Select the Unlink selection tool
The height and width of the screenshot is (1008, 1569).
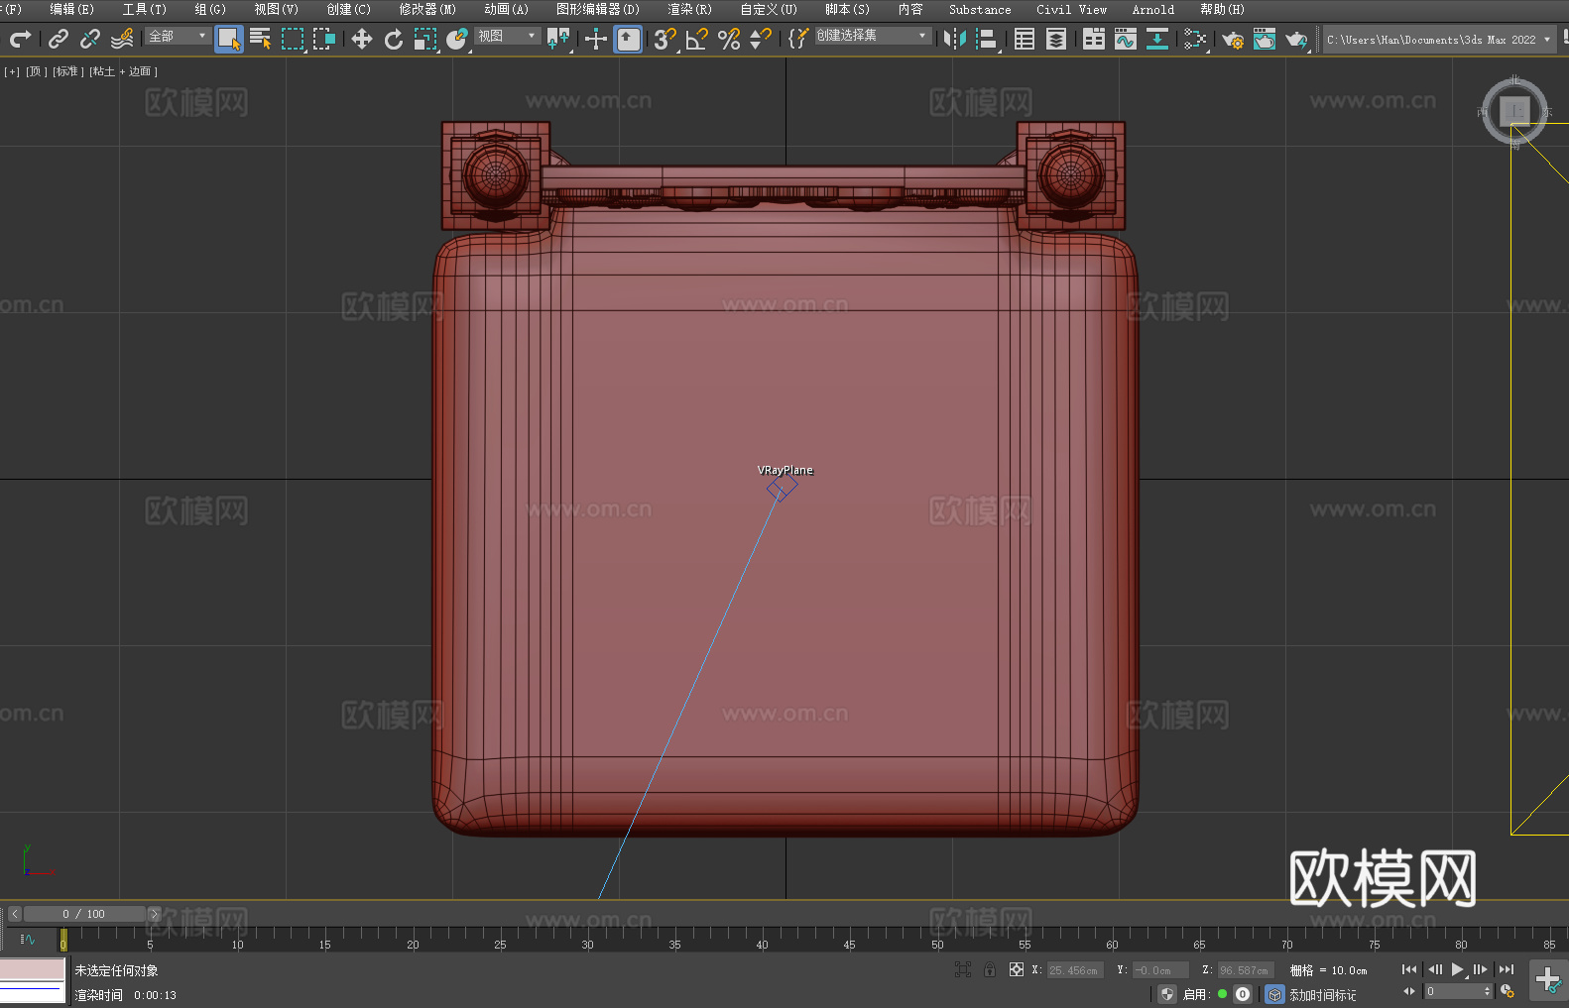coord(90,39)
